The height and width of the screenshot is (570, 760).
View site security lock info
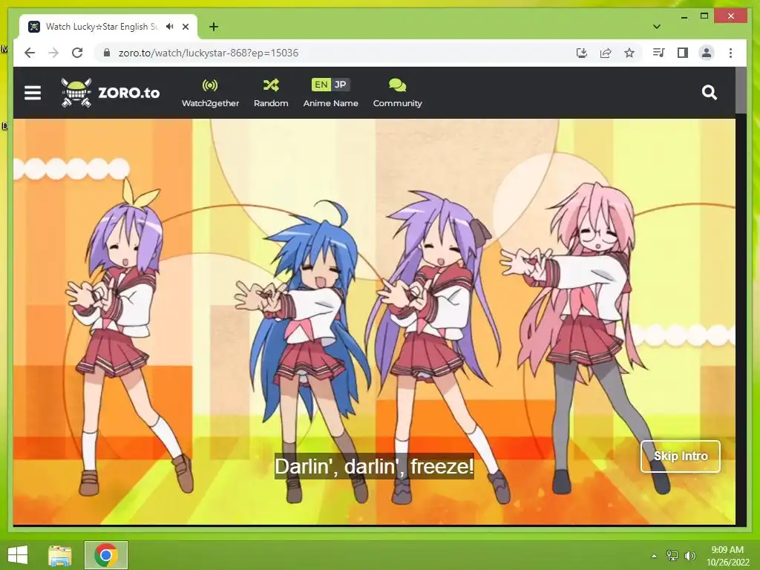click(107, 53)
